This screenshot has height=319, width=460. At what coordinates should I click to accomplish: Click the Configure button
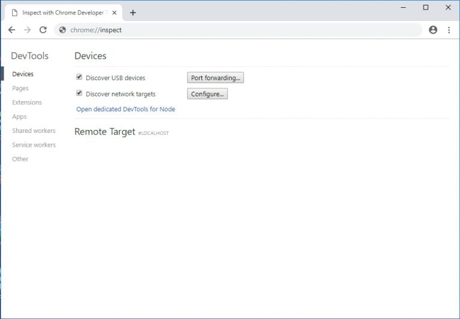[x=207, y=94]
